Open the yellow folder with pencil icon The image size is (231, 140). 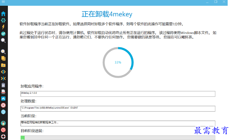pyautogui.click(x=3, y=65)
